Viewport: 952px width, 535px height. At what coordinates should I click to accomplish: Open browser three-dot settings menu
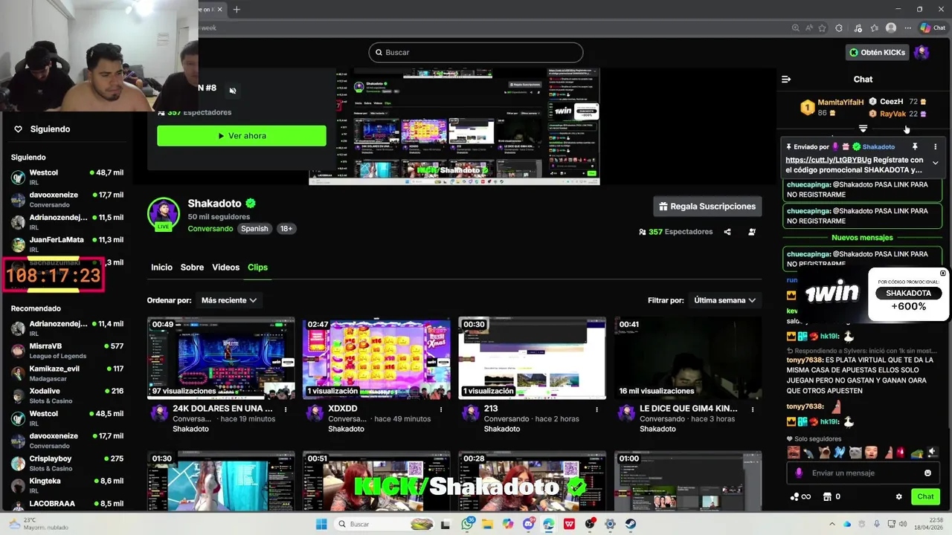pyautogui.click(x=908, y=28)
